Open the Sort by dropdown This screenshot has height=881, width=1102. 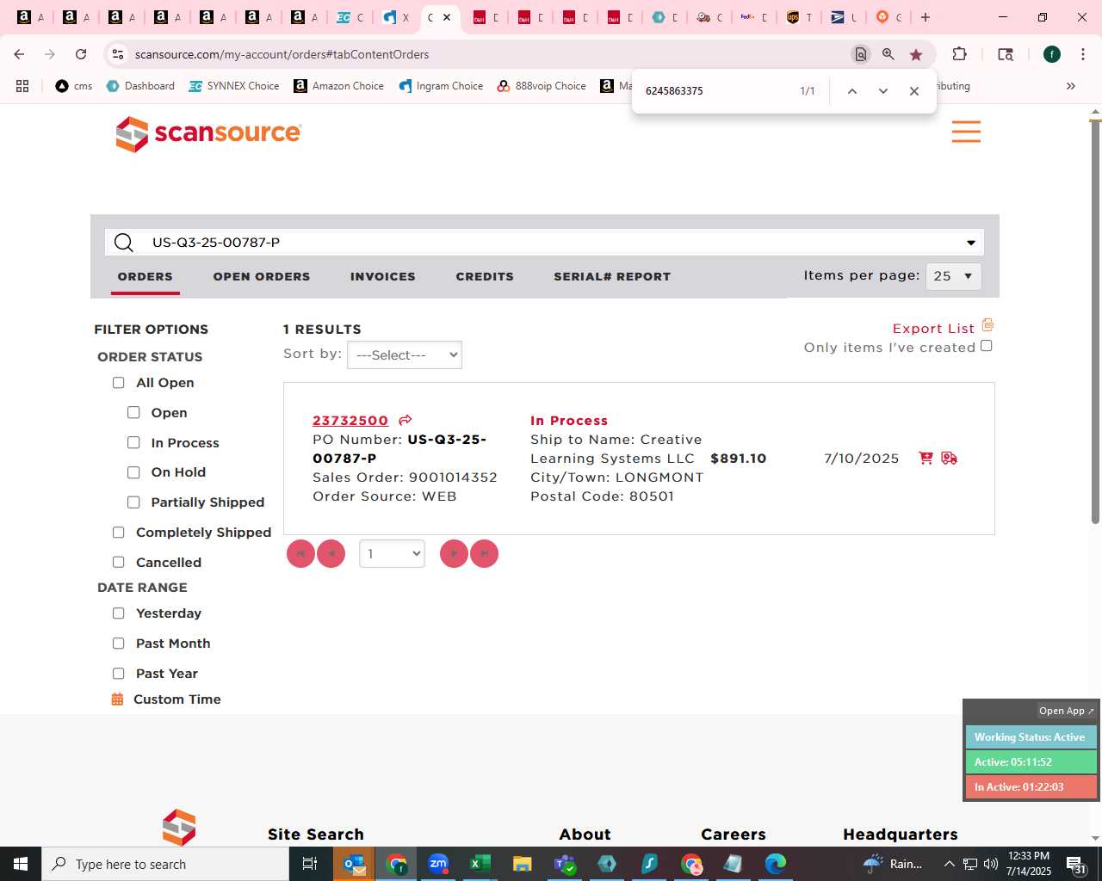(x=405, y=355)
